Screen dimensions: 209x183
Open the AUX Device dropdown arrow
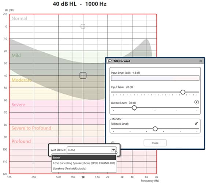[113, 150]
